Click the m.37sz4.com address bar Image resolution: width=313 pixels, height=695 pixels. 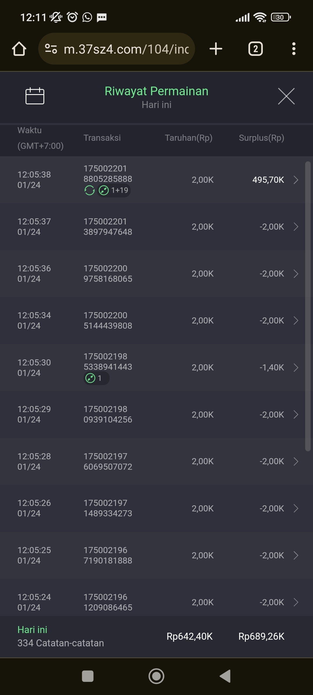click(126, 49)
